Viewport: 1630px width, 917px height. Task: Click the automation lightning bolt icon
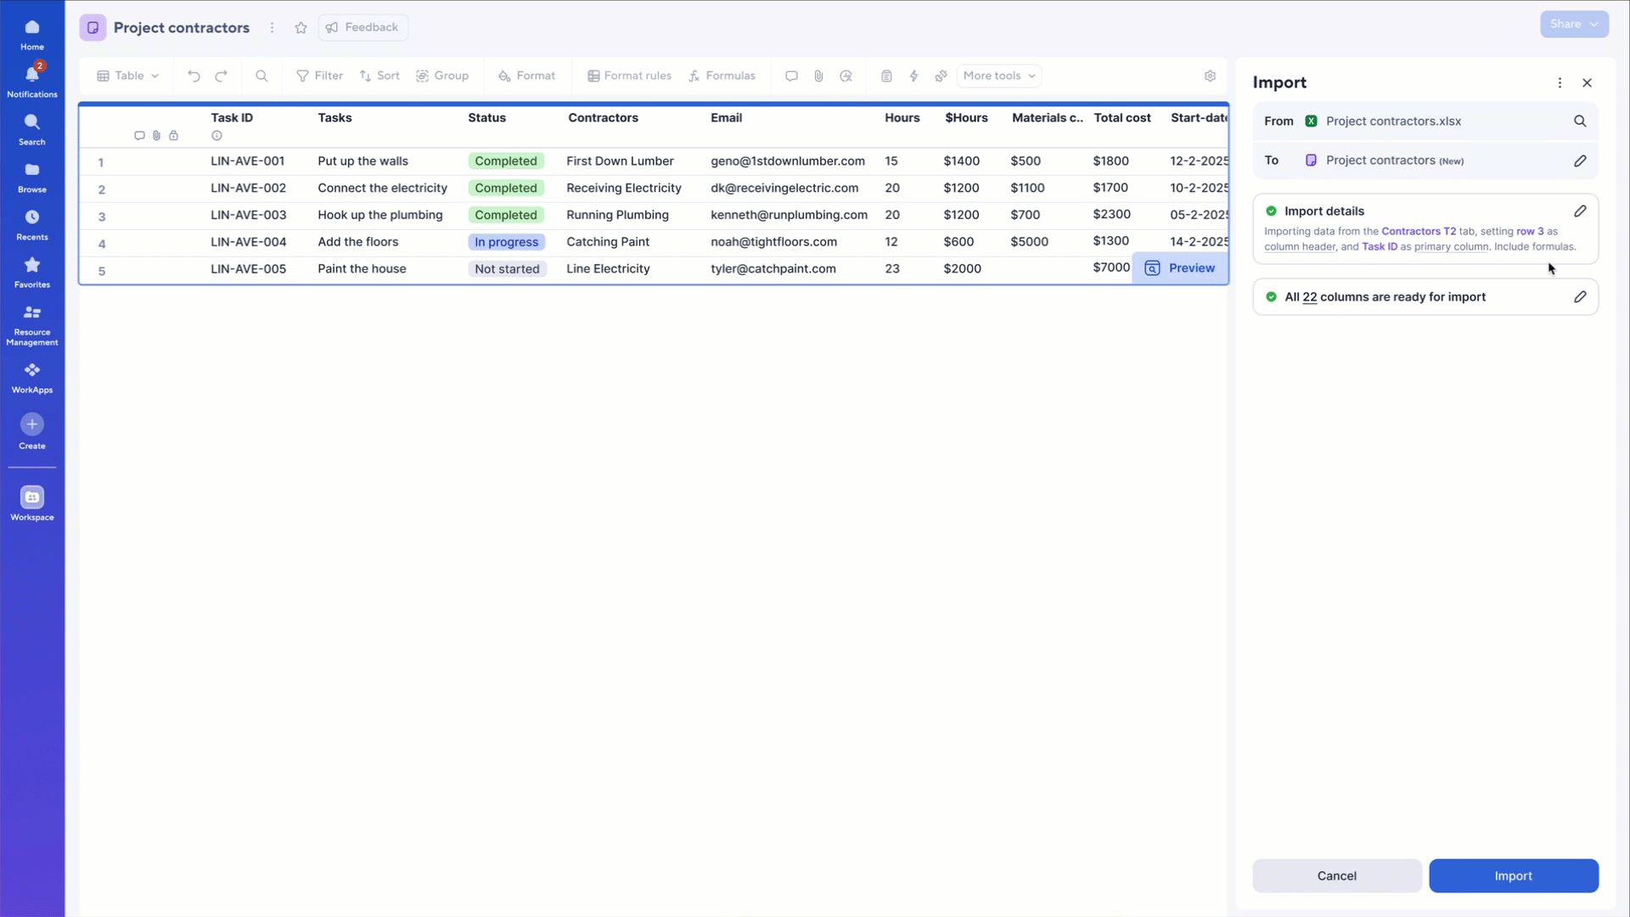coord(913,76)
